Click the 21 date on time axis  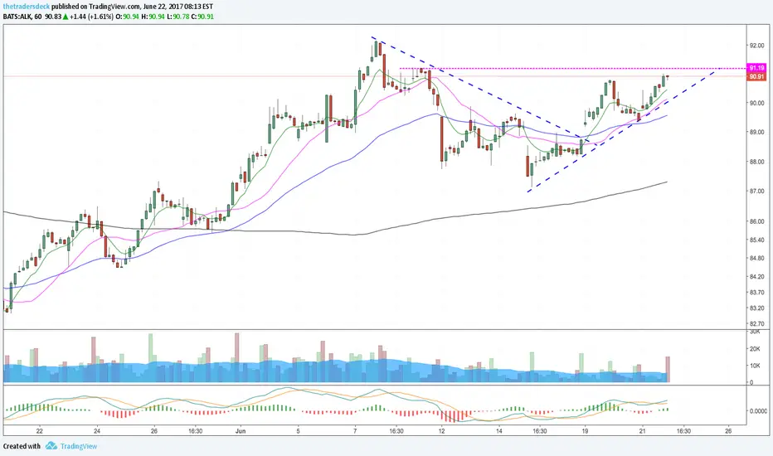coord(642,431)
